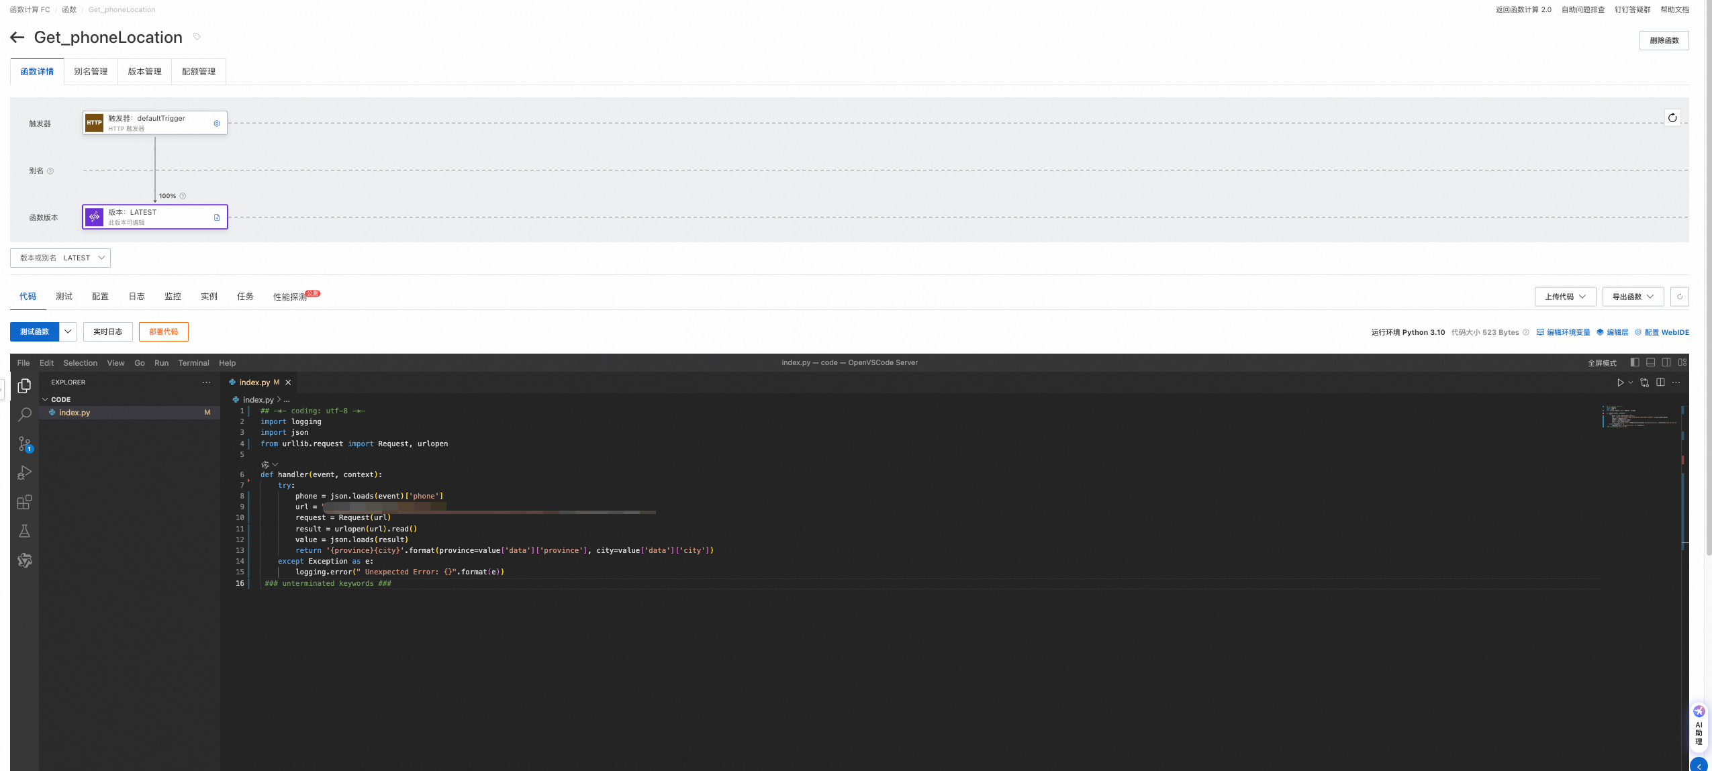Expand the run options chevron beside play
This screenshot has height=771, width=1712.
pos(1631,382)
